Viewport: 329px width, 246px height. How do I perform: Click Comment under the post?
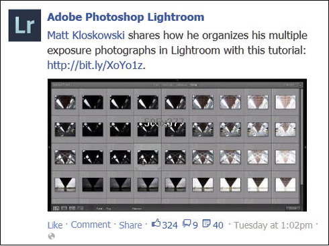pyautogui.click(x=91, y=225)
